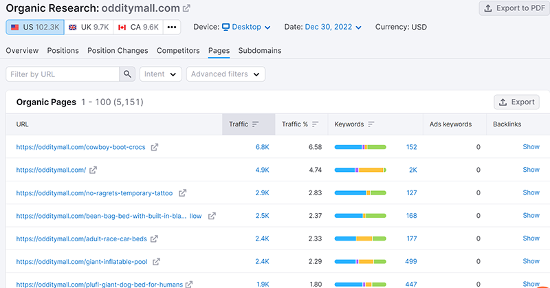The image size is (550, 288).
Task: Open the giant-inflatable-pool URL link
Action: (82, 262)
